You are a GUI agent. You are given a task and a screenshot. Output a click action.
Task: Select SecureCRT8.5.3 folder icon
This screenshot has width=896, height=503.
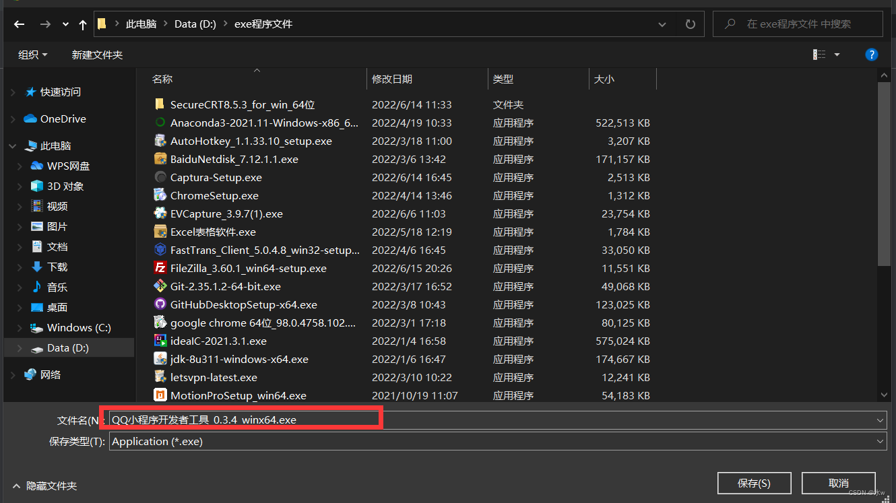(160, 104)
